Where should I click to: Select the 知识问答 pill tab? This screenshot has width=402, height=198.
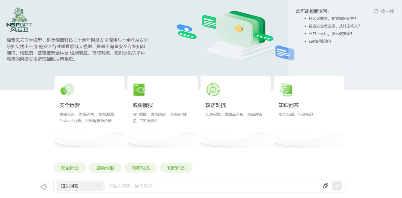[176, 168]
